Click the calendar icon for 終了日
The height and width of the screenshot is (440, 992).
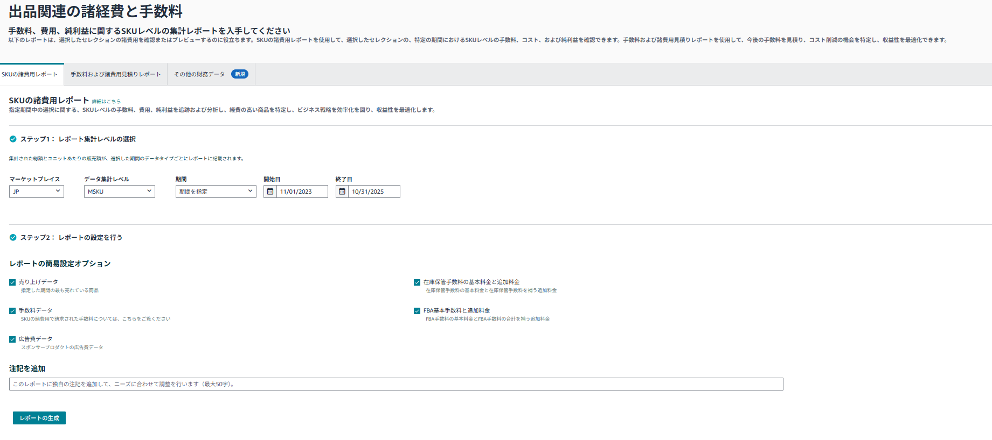(x=342, y=191)
